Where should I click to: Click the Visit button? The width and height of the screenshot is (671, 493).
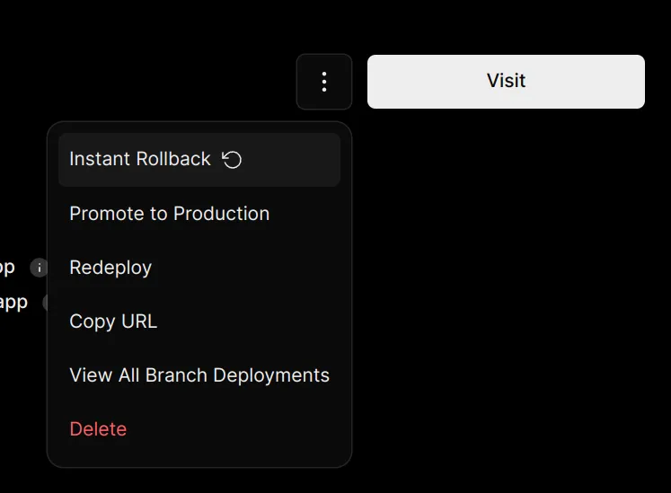pos(506,82)
